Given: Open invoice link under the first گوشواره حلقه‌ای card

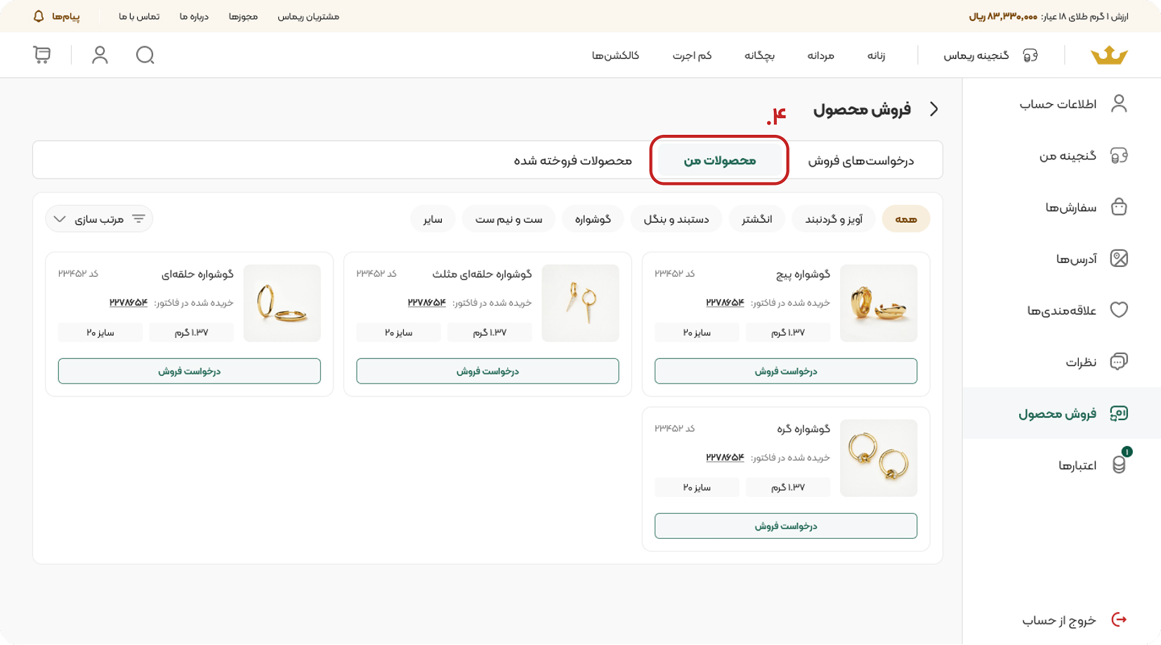Looking at the screenshot, I should pyautogui.click(x=129, y=302).
